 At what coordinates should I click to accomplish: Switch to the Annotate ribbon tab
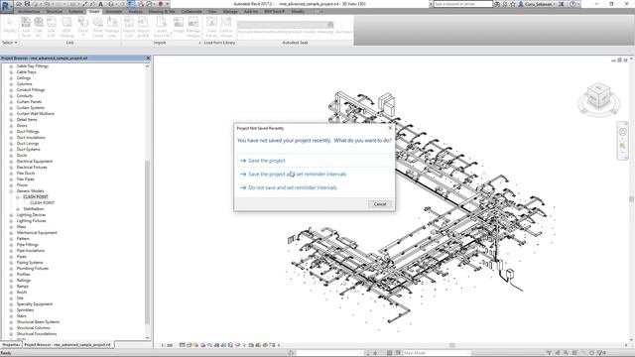114,12
